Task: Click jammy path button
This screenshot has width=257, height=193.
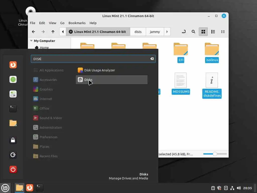Action: pyautogui.click(x=155, y=32)
